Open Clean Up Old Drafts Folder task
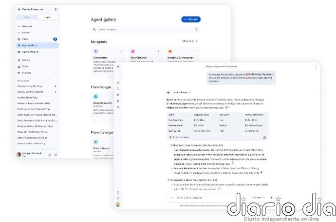 (x=33, y=132)
